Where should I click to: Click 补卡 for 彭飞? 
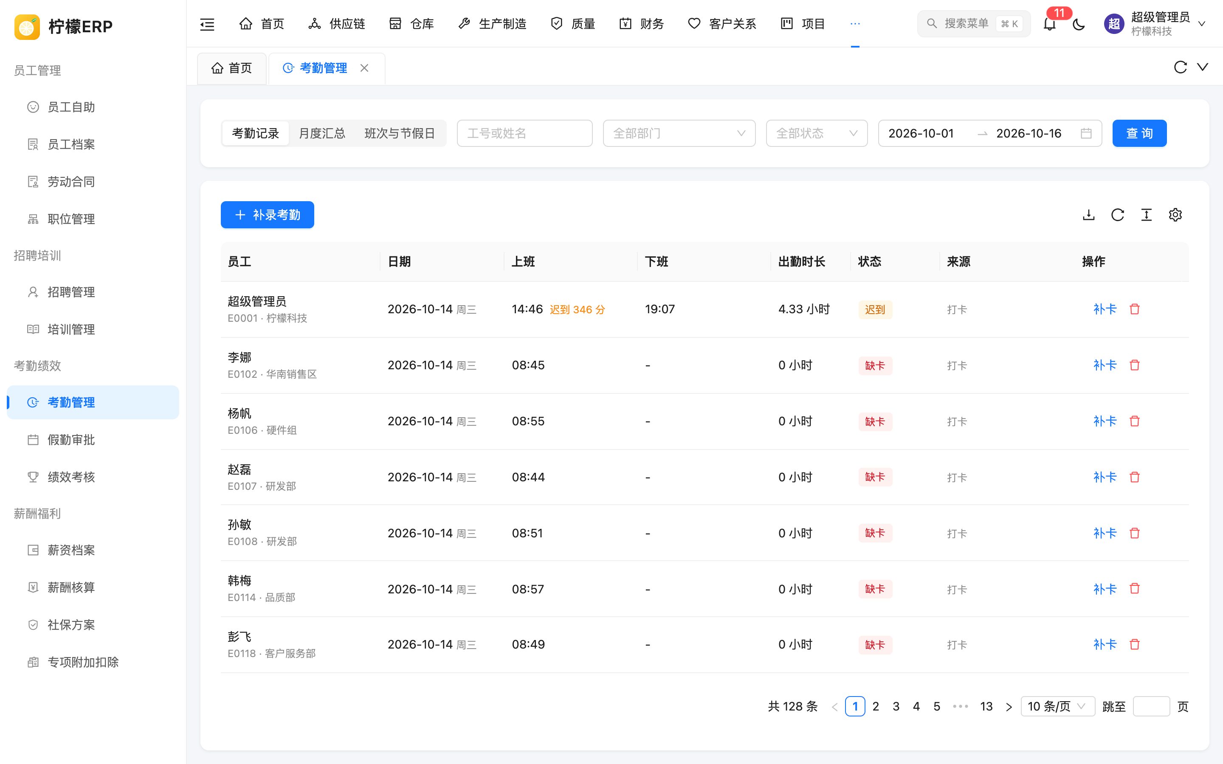tap(1105, 645)
